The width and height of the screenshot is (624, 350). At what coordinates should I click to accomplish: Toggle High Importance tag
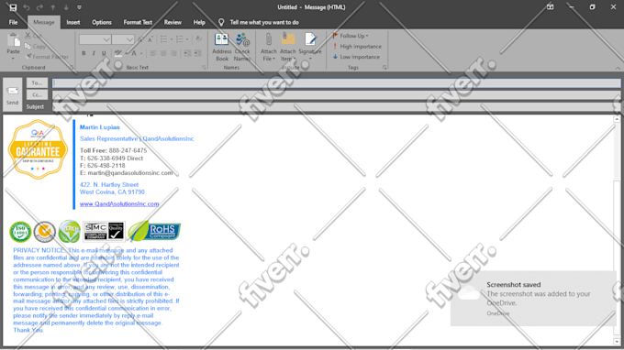click(357, 47)
